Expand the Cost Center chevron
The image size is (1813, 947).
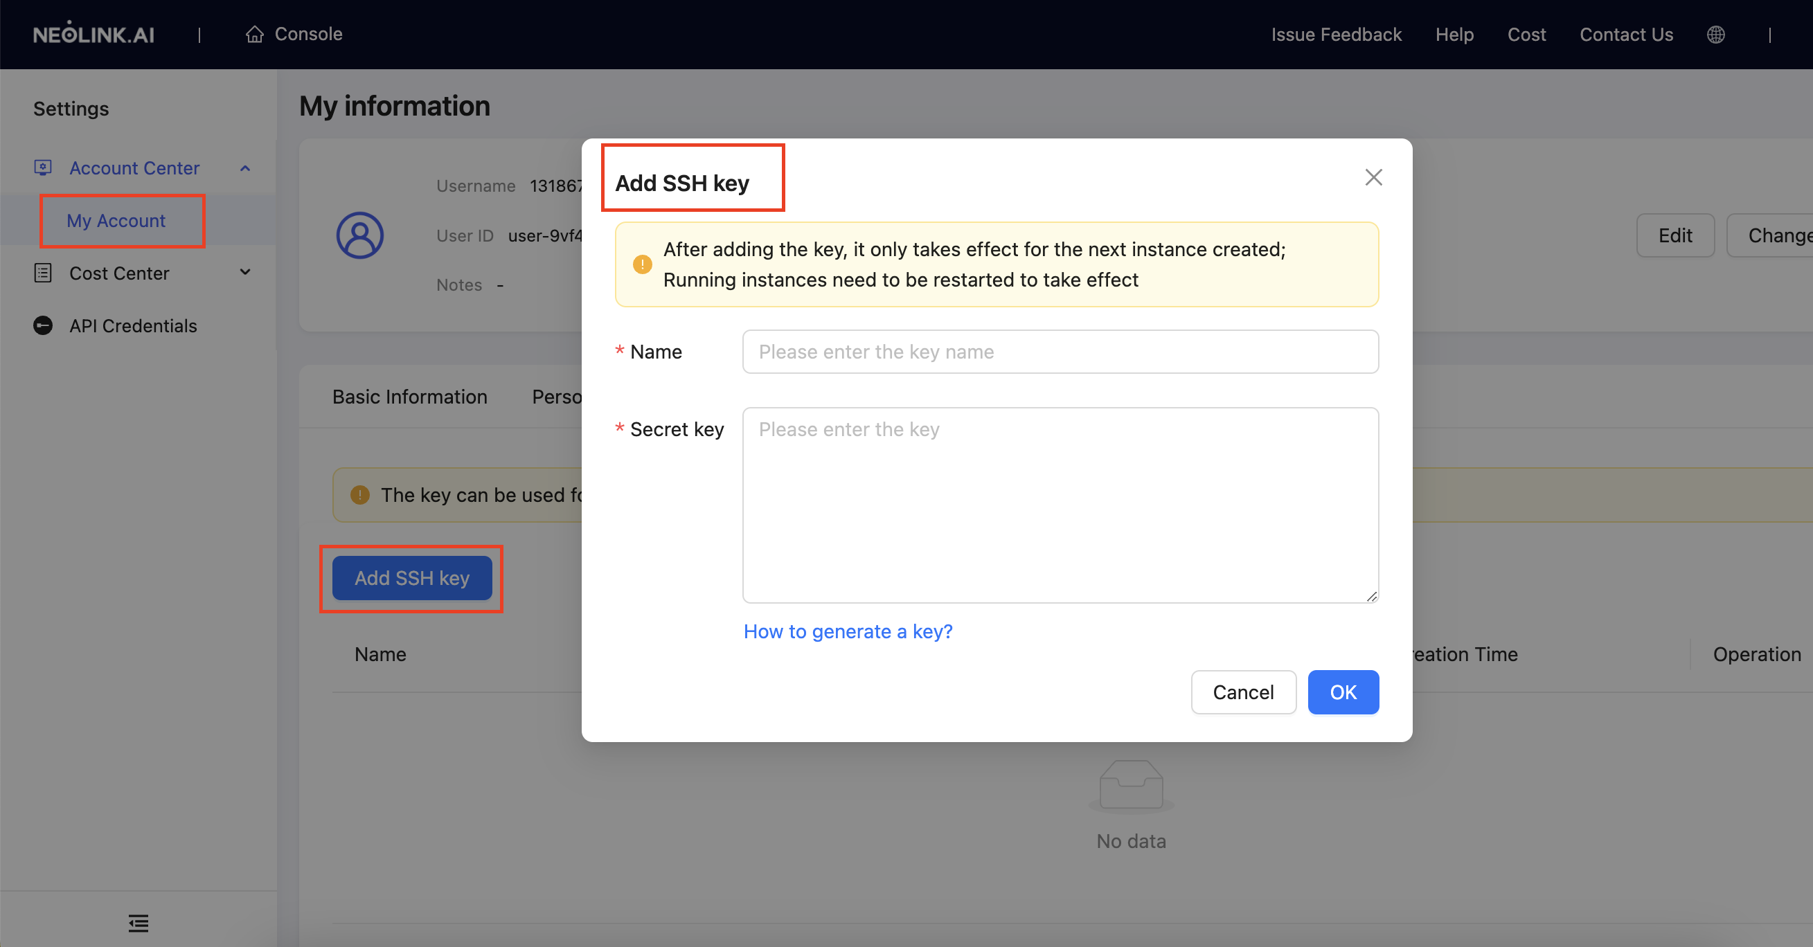pos(245,272)
